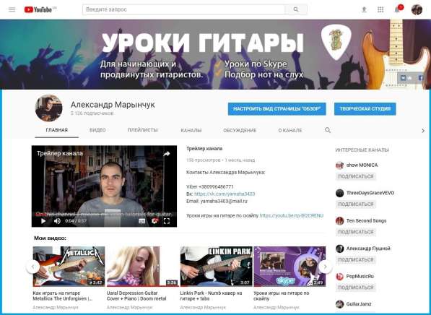Screen dimensions: 431x315
Task: Show previous videos in carousel
Action: pos(32,267)
